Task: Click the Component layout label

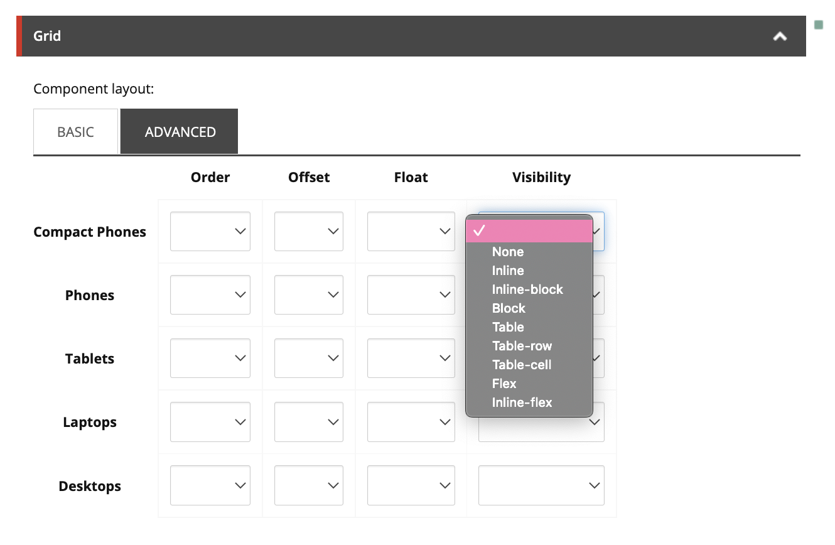Action: coord(94,89)
